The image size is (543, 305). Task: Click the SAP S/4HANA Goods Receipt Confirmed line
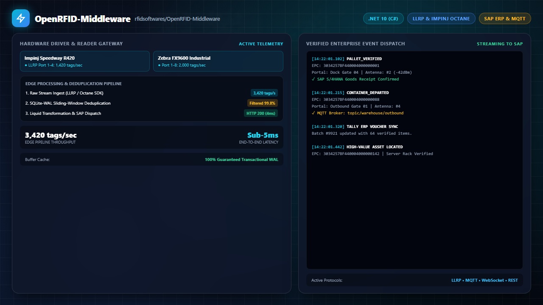pos(355,79)
